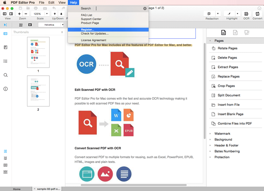The width and height of the screenshot is (264, 191).
Task: Toggle two-page continuous layout mode
Action: point(5,172)
